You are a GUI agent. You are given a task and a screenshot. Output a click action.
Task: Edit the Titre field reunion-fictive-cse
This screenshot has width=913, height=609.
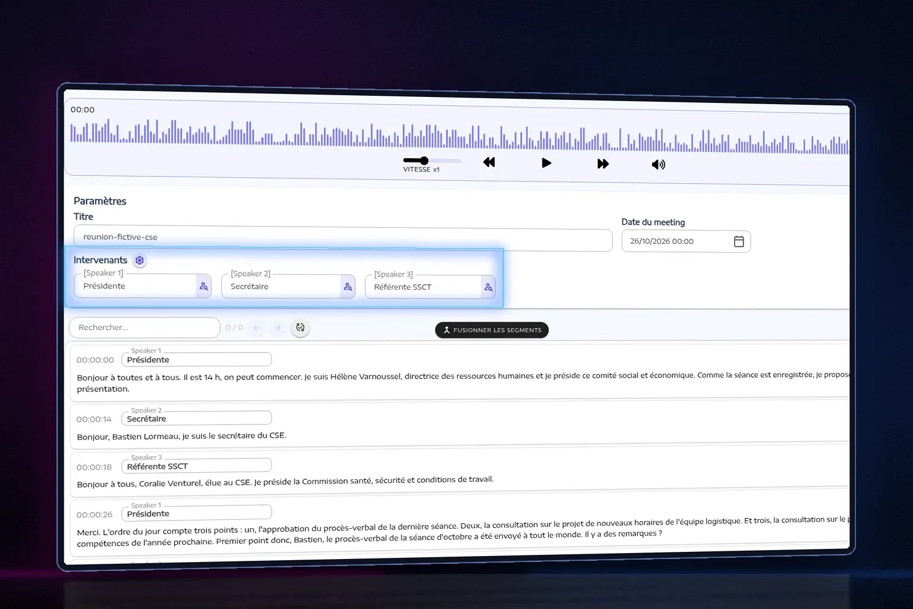tap(343, 238)
